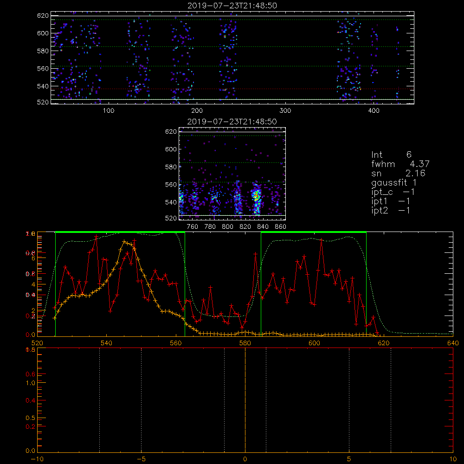The height and width of the screenshot is (464, 464).
Task: Click x-axis label 0 of the empty plot
Action: coord(245,459)
